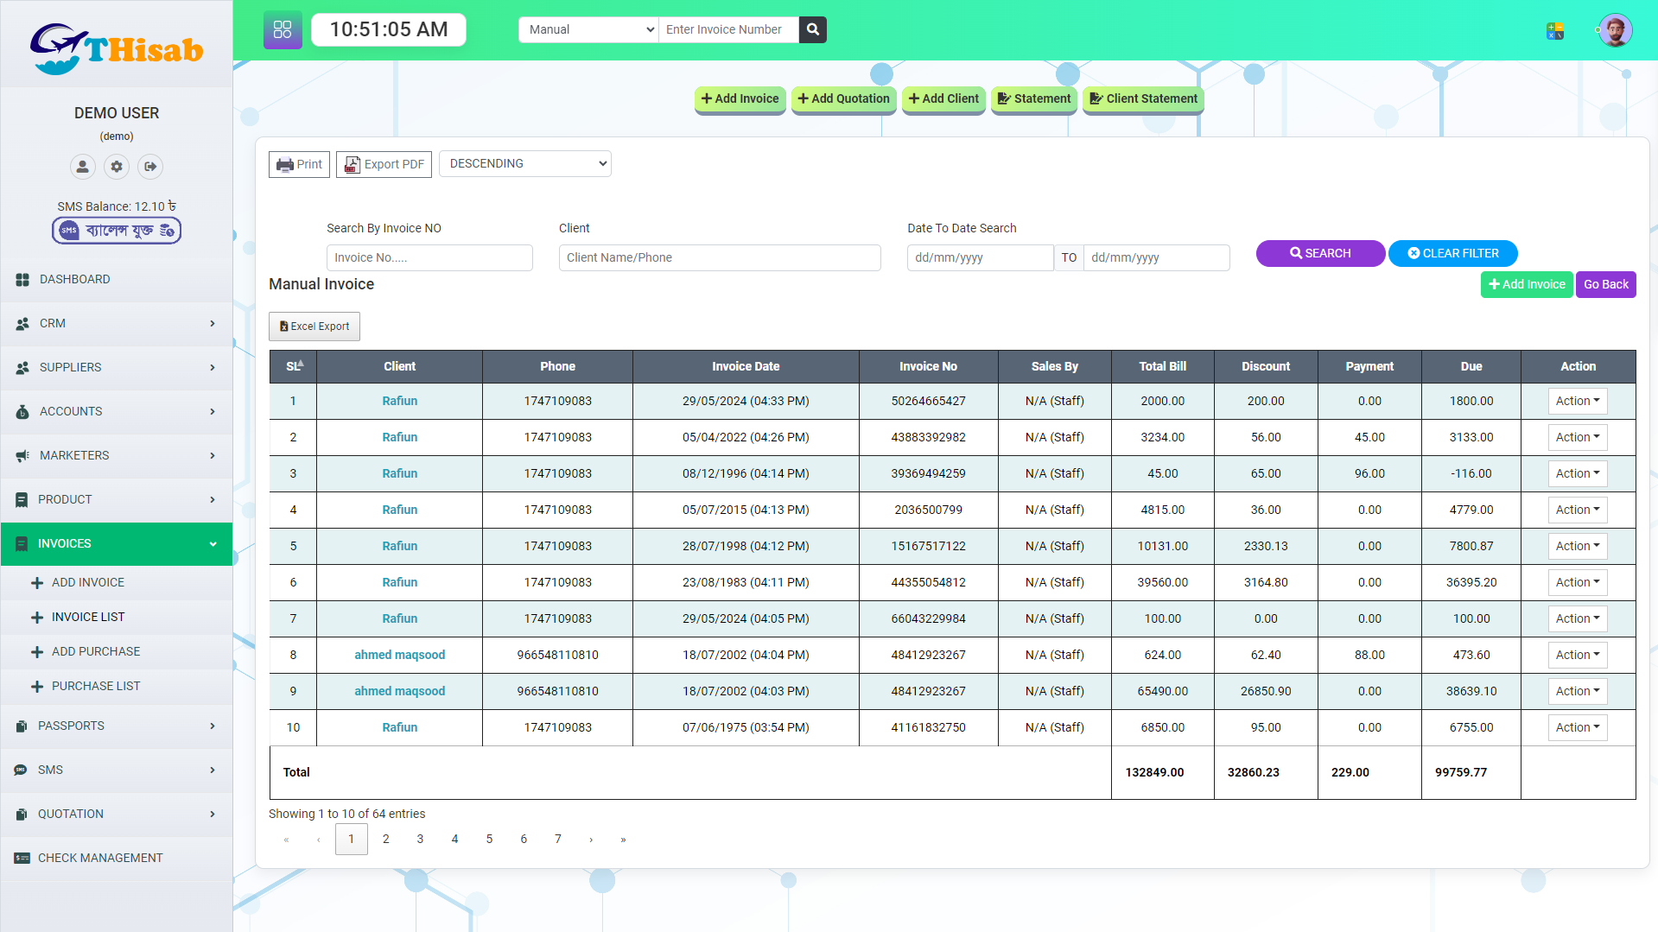Click the grid menu icon beside the clock

point(283,30)
